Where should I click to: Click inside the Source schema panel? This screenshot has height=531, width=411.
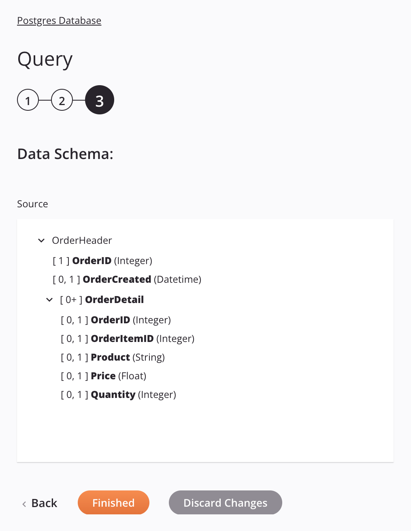[205, 430]
